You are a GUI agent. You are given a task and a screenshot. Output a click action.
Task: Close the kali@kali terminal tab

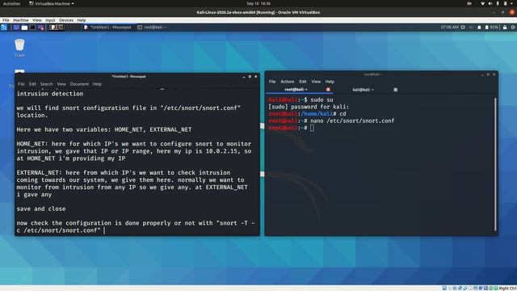(x=395, y=90)
